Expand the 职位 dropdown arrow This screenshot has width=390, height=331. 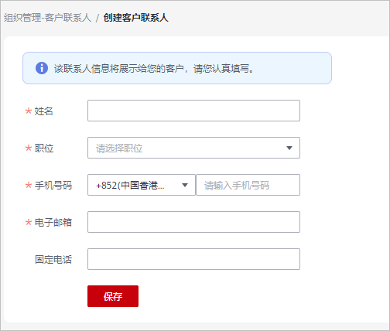click(x=289, y=148)
